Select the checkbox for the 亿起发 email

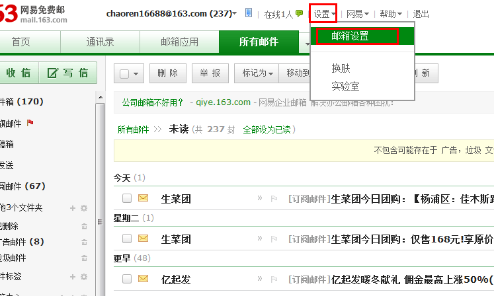click(x=127, y=279)
